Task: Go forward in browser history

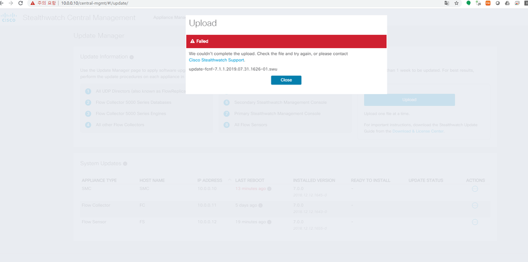Action: [x=11, y=3]
